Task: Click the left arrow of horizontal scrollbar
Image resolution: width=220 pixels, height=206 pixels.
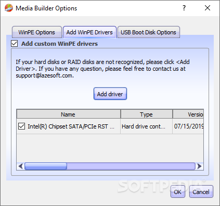Action: tap(20, 166)
